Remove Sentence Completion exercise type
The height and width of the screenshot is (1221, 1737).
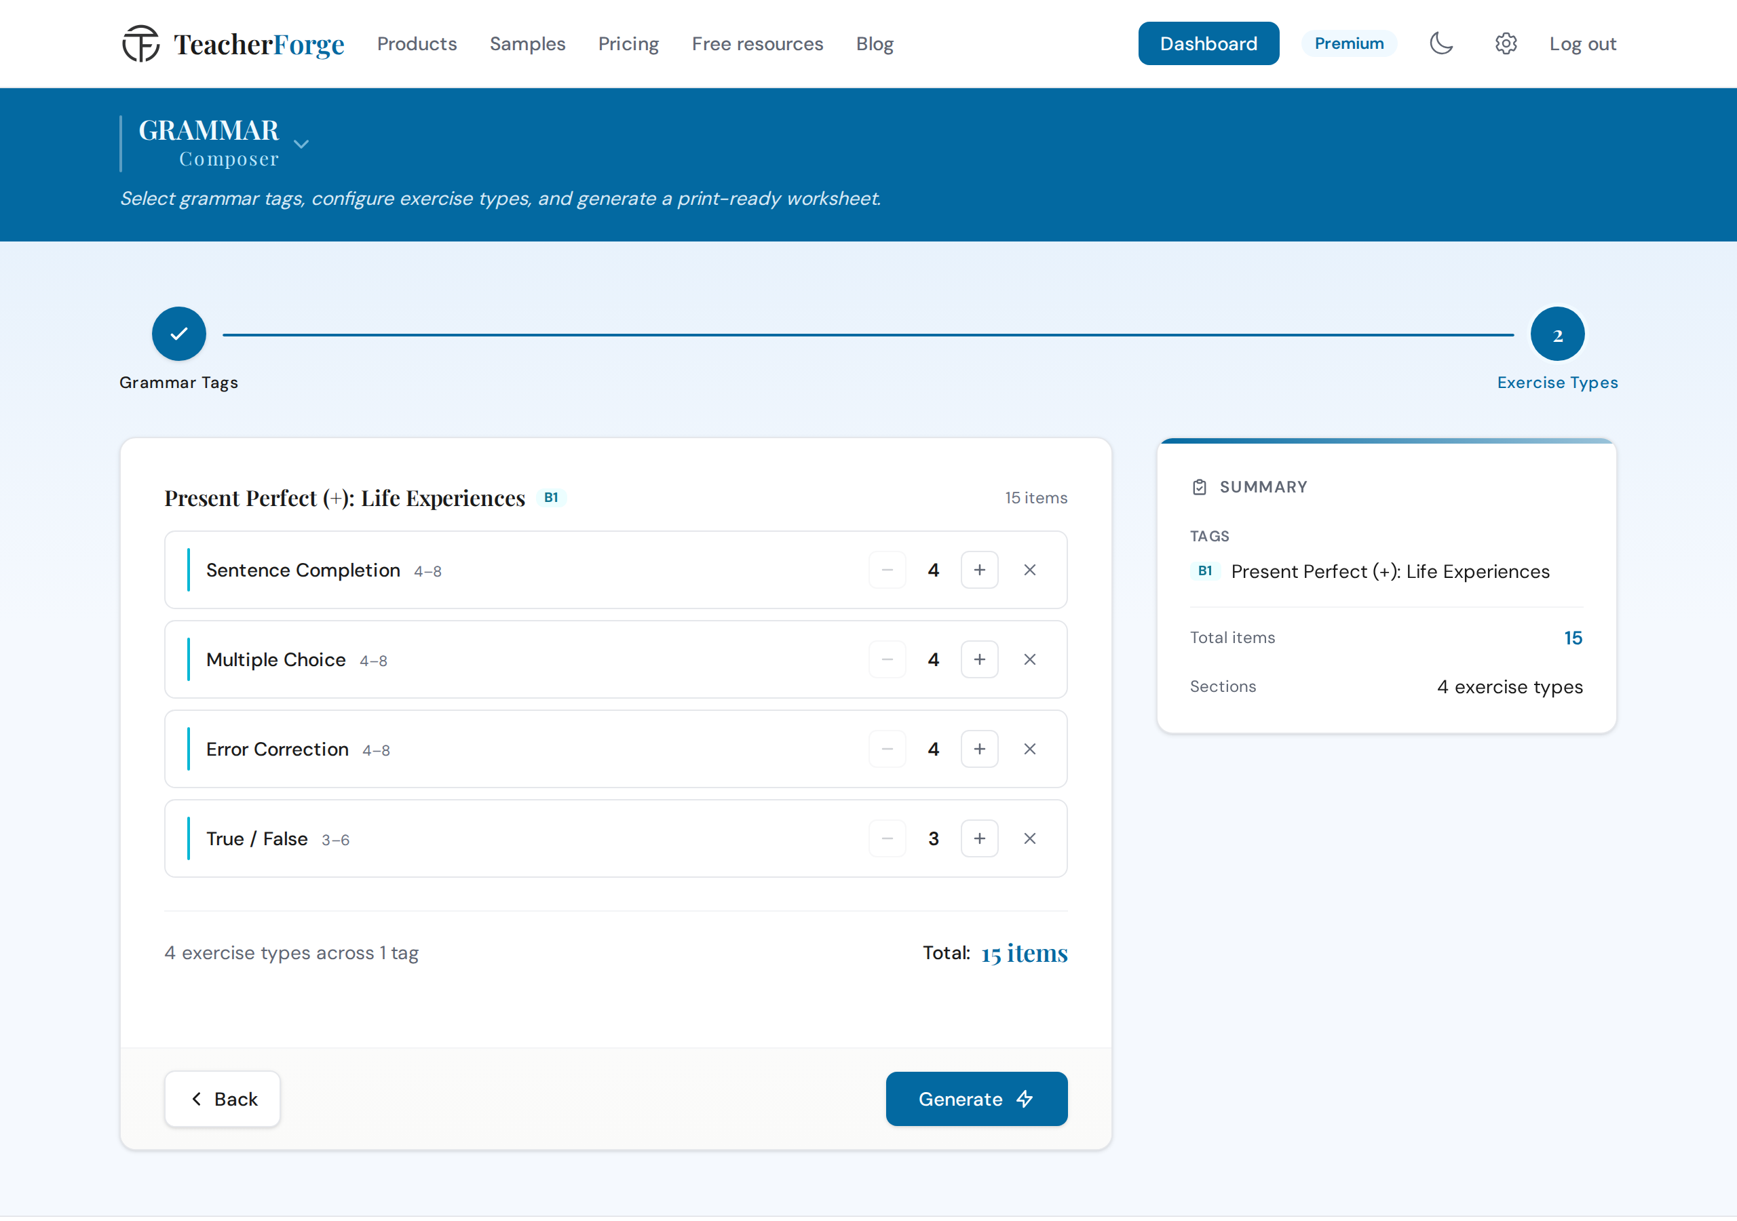pos(1029,570)
